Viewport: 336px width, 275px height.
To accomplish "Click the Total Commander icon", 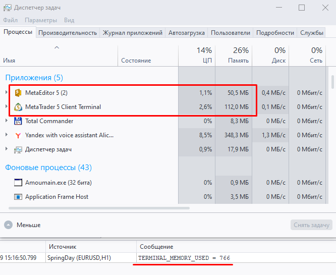I will point(19,121).
